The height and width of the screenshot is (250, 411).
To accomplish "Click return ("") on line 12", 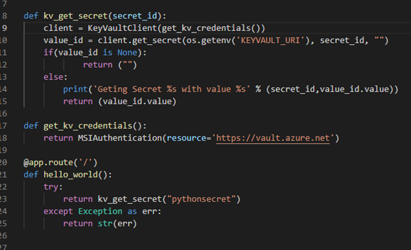I will pos(110,65).
